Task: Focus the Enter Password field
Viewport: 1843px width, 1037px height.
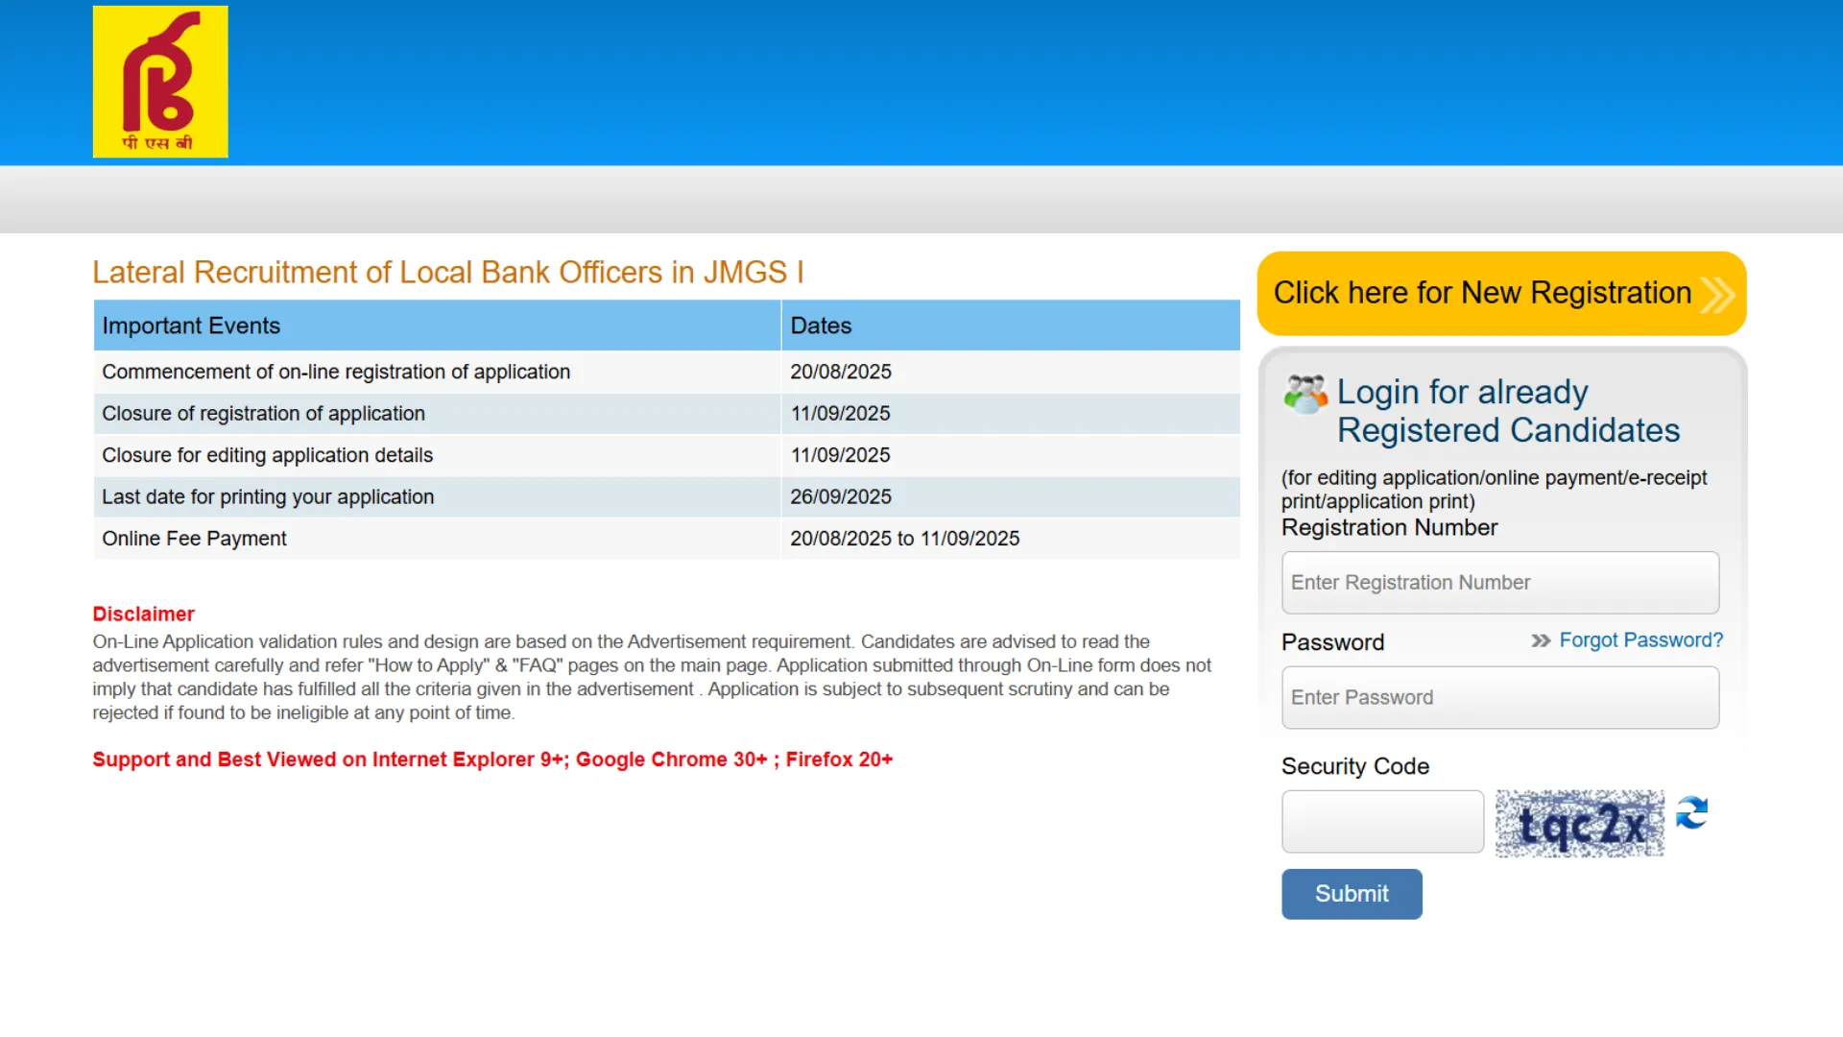Action: [x=1499, y=698]
